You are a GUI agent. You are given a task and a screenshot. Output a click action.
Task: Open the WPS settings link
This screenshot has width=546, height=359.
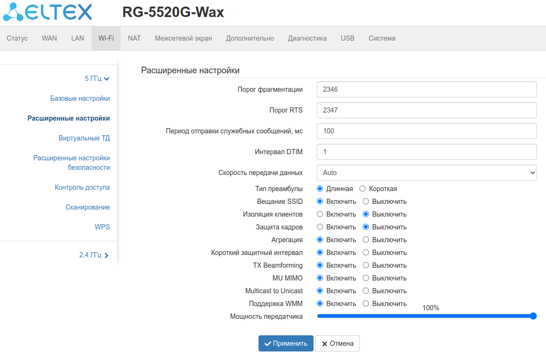[x=102, y=227]
